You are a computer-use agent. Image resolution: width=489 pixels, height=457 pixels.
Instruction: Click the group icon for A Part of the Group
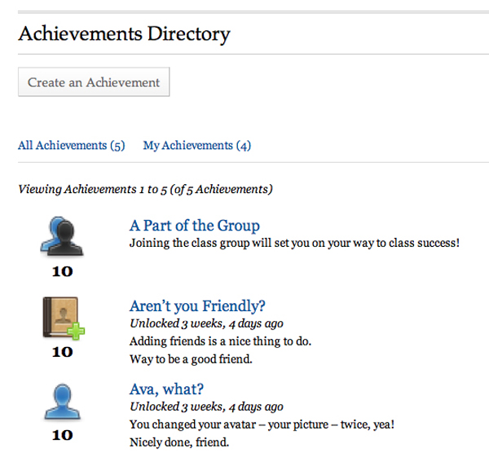pyautogui.click(x=62, y=237)
